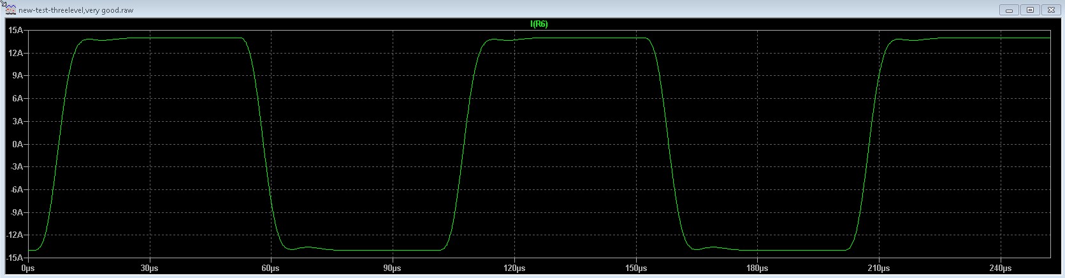1065x278 pixels.
Task: Click the -3A label on the vertical axis
Action: tap(17, 166)
